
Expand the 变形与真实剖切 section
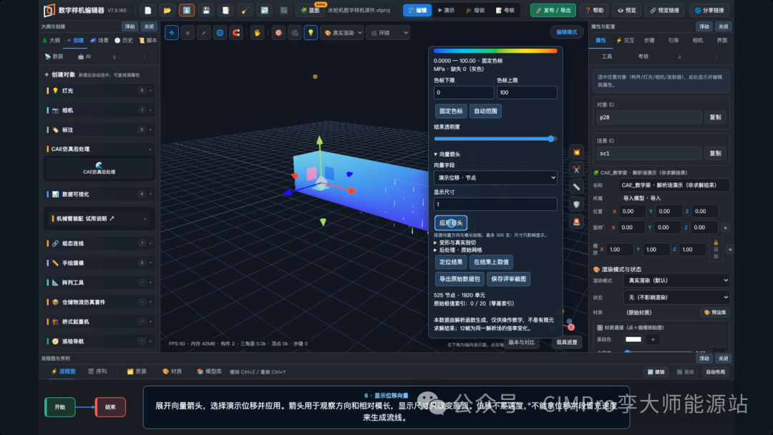(x=455, y=243)
